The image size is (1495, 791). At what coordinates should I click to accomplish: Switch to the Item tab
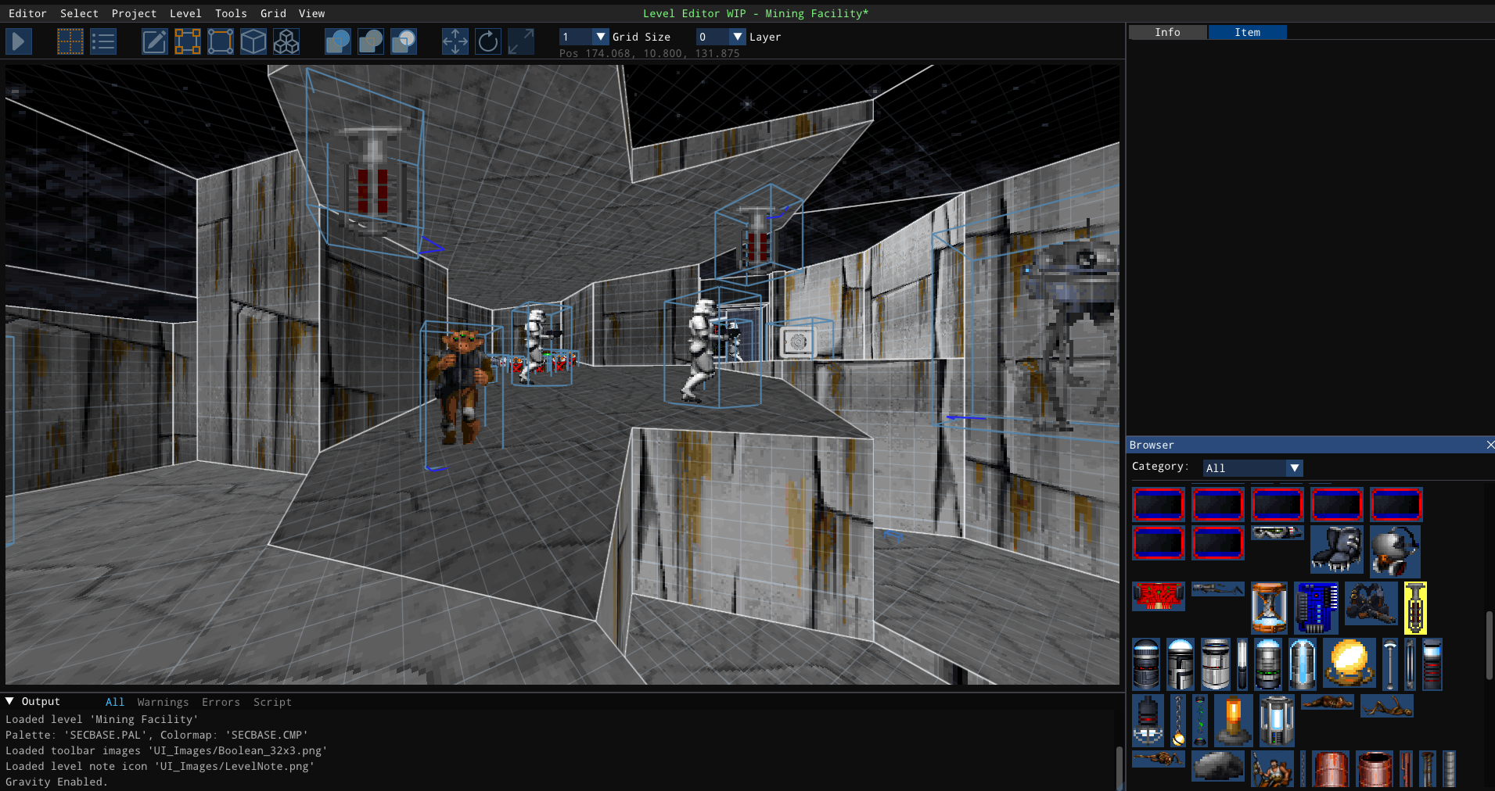pyautogui.click(x=1248, y=32)
